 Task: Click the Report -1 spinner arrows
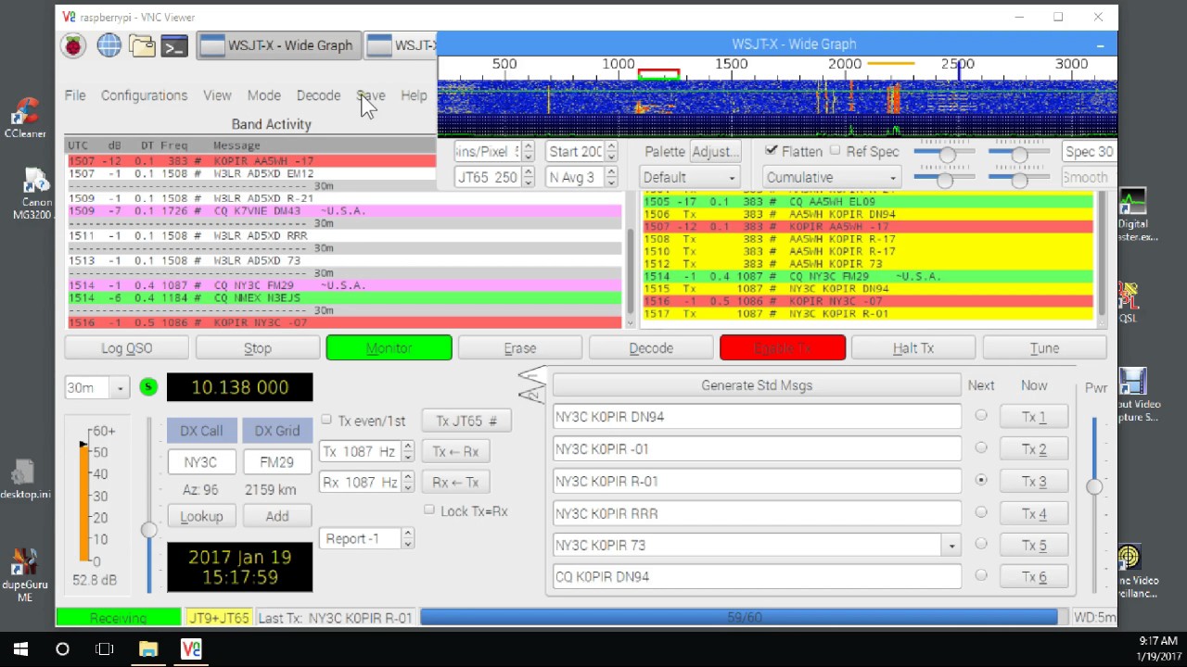click(x=407, y=538)
